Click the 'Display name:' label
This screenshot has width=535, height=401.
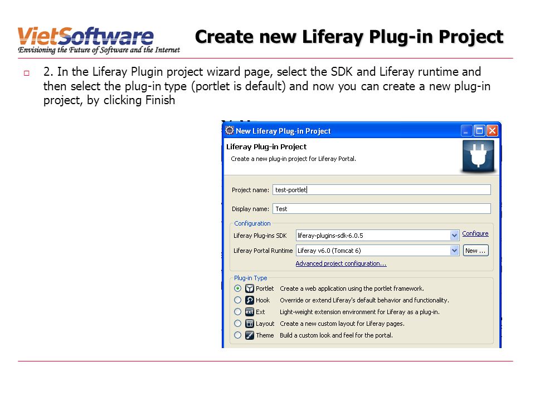[x=250, y=209]
